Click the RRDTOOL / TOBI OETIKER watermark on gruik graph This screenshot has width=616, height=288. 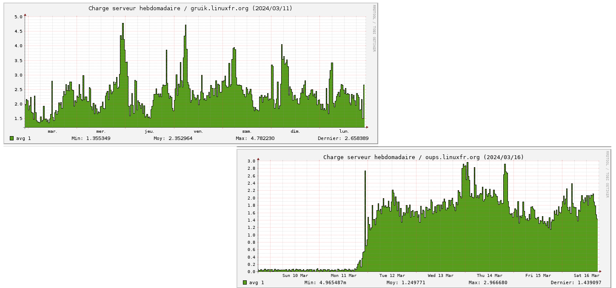coord(374,29)
